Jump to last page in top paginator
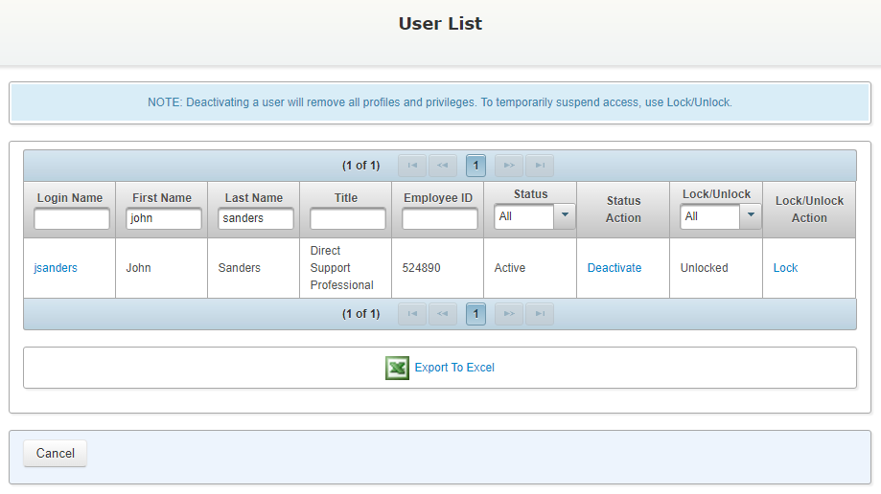 (x=540, y=166)
